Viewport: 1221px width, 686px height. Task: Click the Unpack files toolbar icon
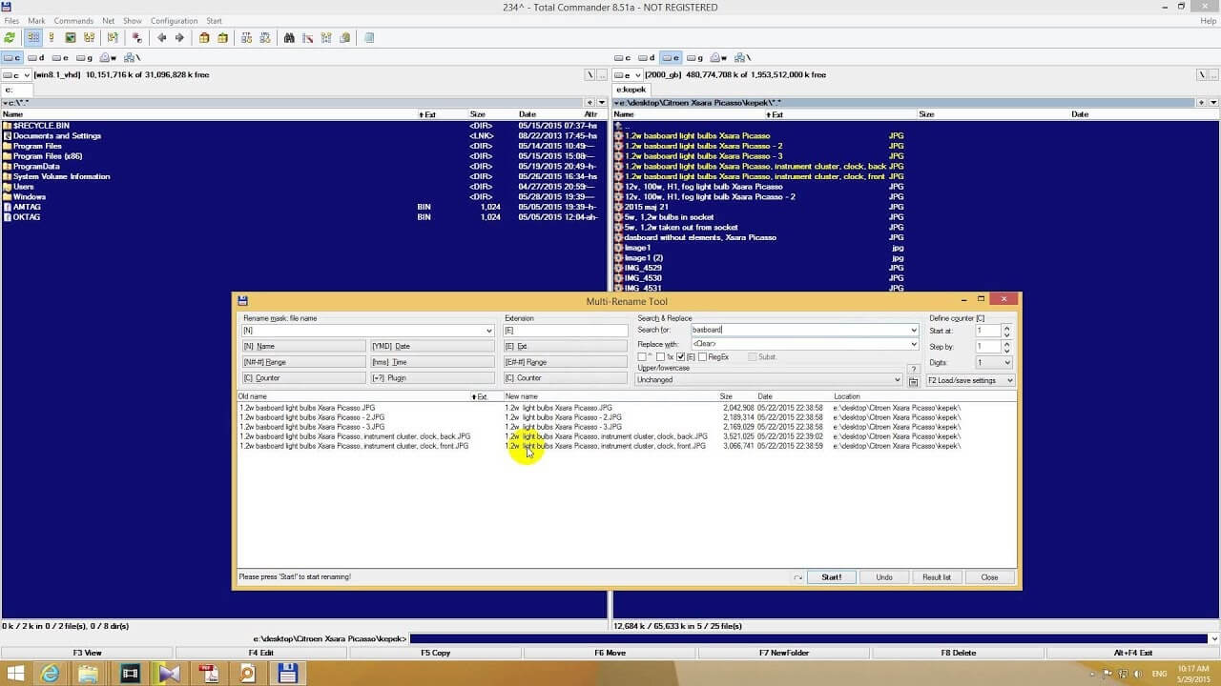point(222,38)
